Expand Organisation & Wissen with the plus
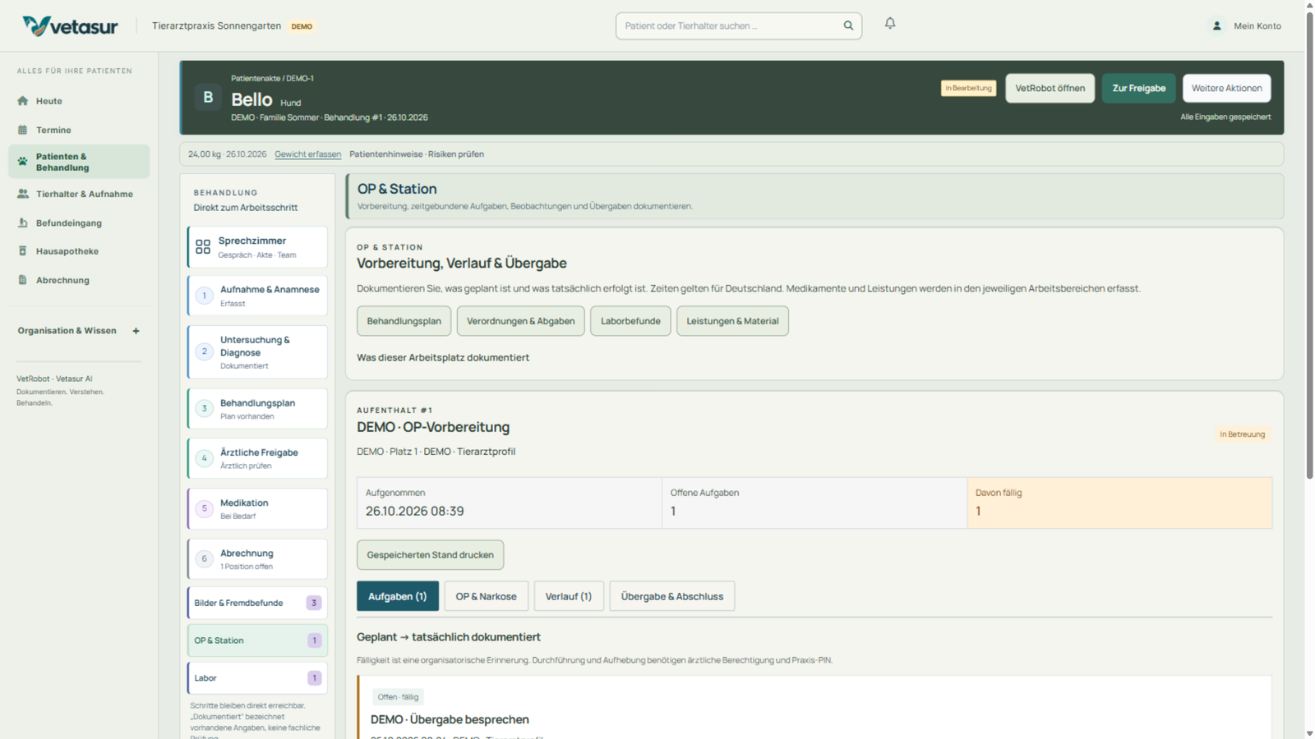This screenshot has height=739, width=1315. click(x=136, y=331)
